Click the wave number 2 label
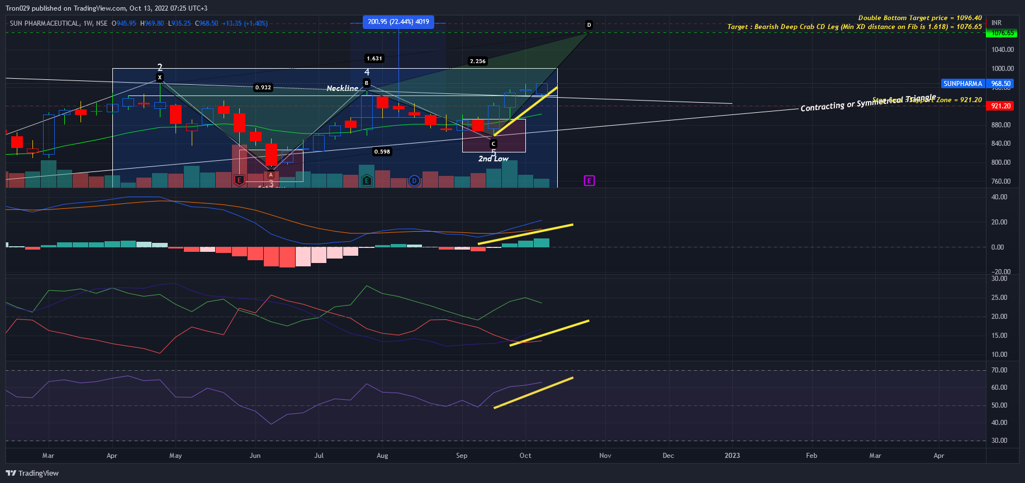 click(160, 68)
